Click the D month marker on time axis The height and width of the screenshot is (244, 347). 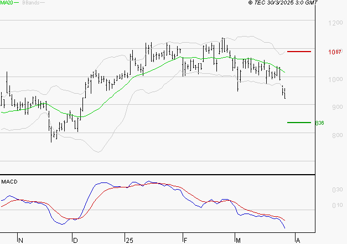click(x=75, y=241)
